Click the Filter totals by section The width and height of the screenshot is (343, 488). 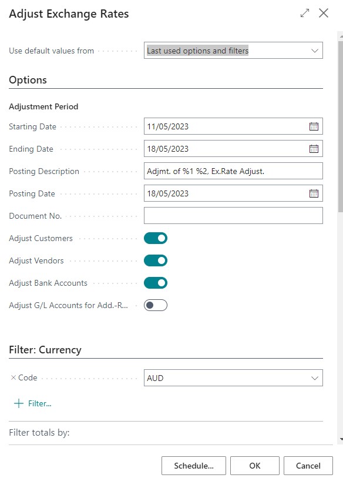39,433
